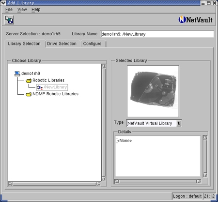
Task: Click the NetVault Virtual Library combo box
Action: tap(154, 123)
